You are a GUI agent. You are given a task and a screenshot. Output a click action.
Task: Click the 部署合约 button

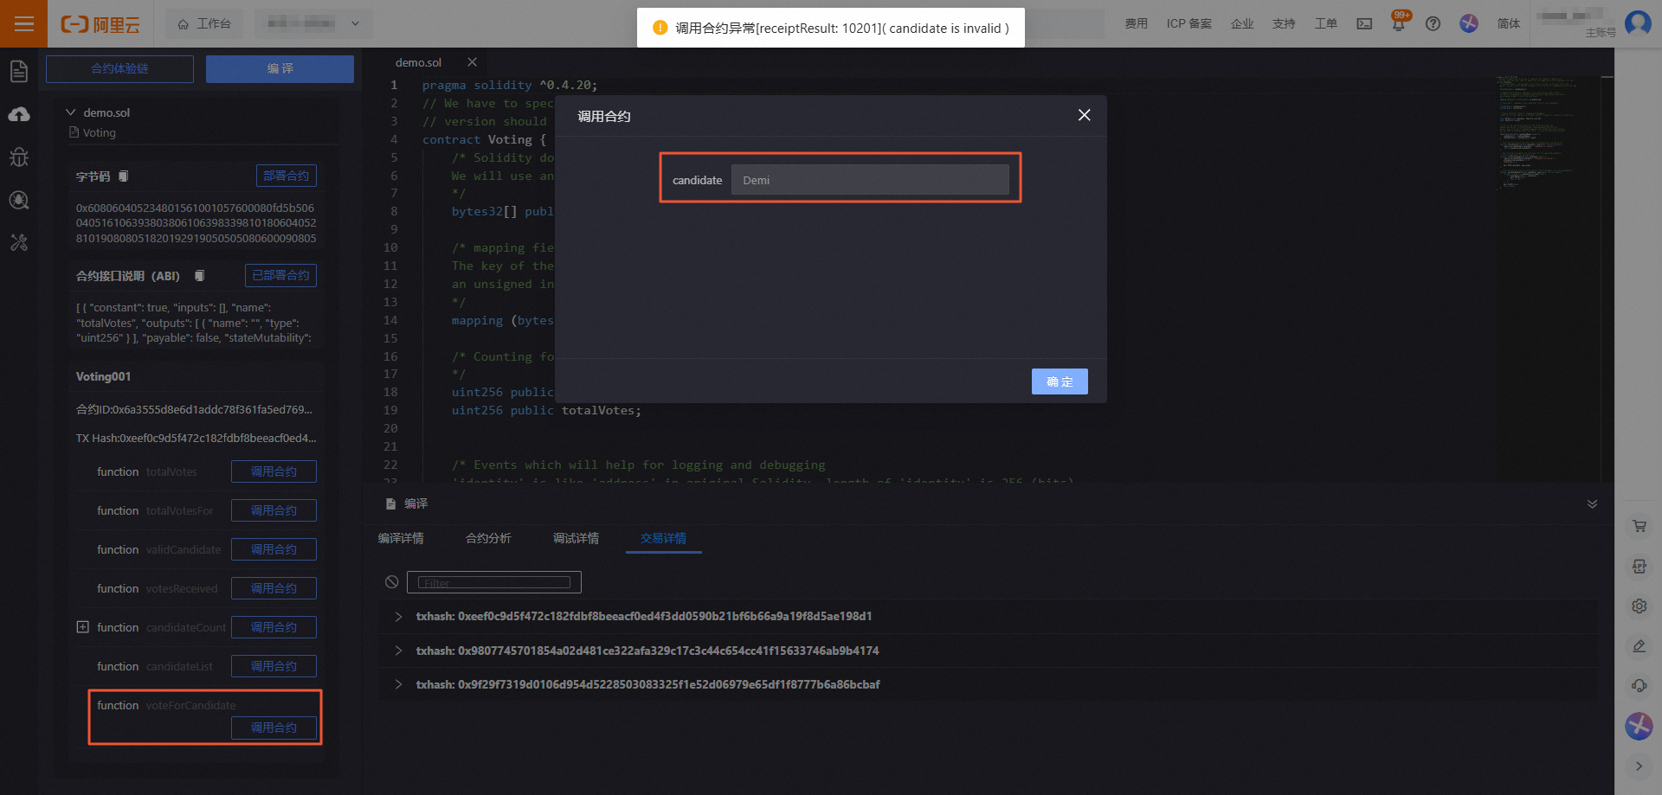pos(286,176)
